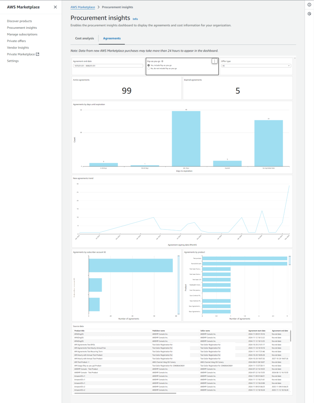Open the Info panel icon at top right
The image size is (314, 403).
310,4
